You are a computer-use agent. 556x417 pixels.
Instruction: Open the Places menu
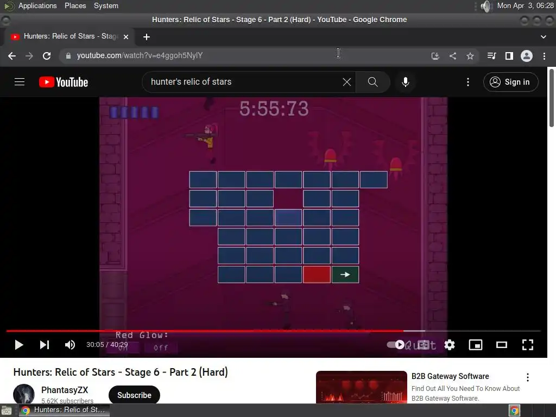pyautogui.click(x=75, y=5)
